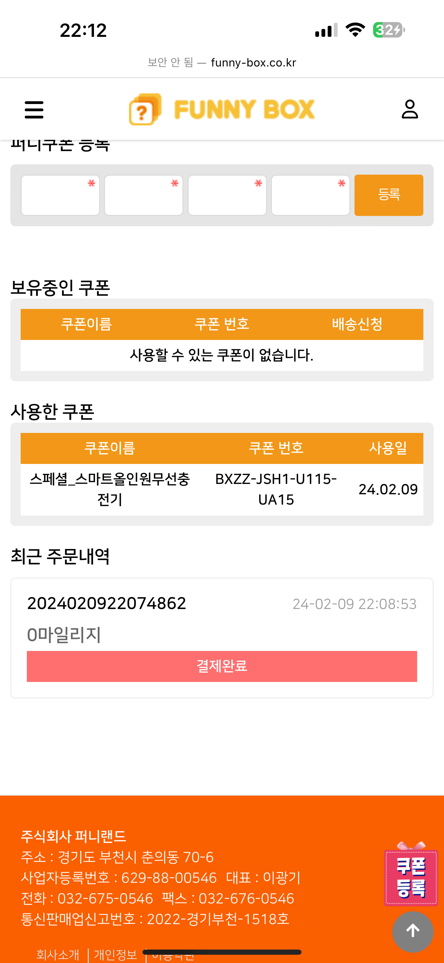Image resolution: width=444 pixels, height=963 pixels.
Task: Tap the Funny Box logo
Action: [x=222, y=109]
